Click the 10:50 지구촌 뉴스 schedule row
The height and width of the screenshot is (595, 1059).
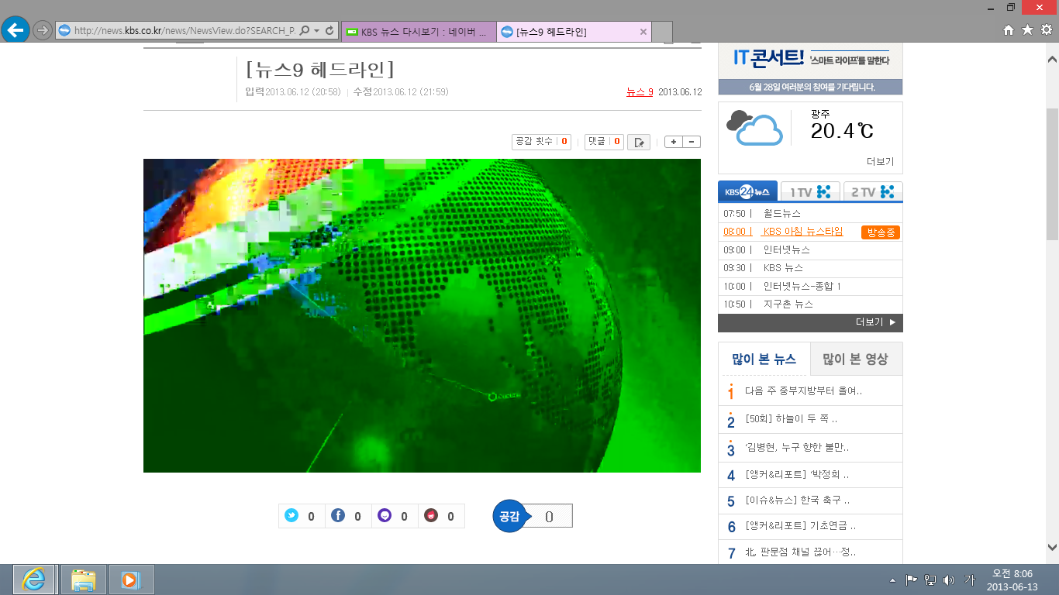point(810,304)
